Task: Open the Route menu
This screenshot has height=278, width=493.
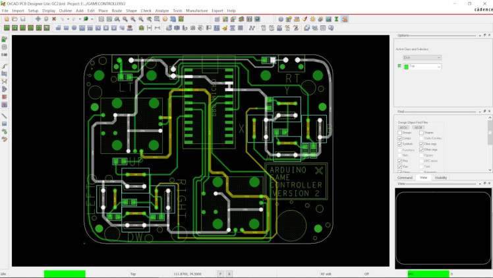Action: [x=117, y=11]
